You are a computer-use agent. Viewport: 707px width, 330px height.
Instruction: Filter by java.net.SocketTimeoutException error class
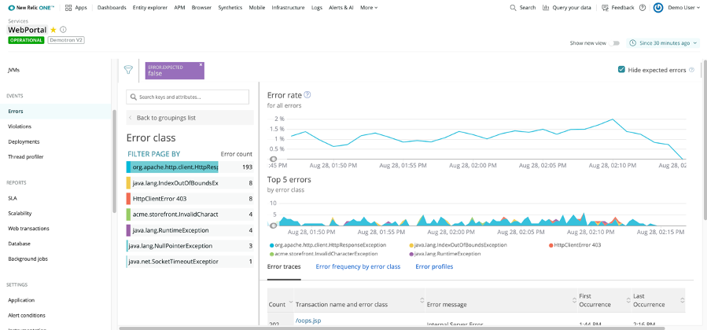coord(190,262)
